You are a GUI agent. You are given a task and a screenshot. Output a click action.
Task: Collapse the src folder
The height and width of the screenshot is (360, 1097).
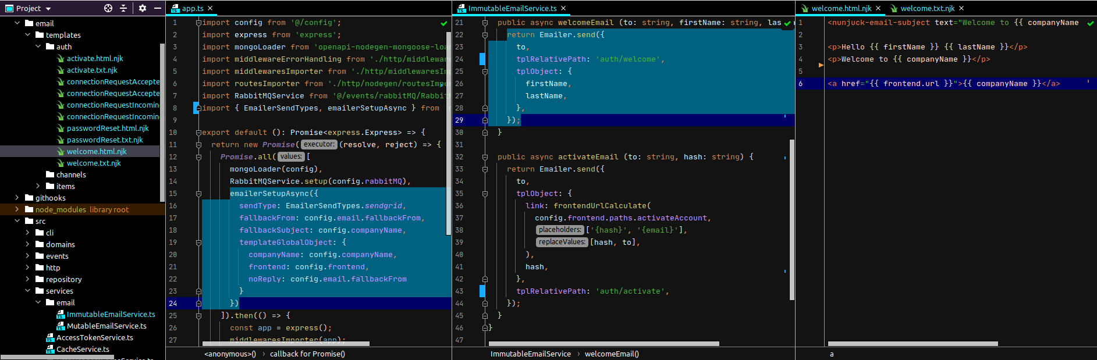[17, 221]
